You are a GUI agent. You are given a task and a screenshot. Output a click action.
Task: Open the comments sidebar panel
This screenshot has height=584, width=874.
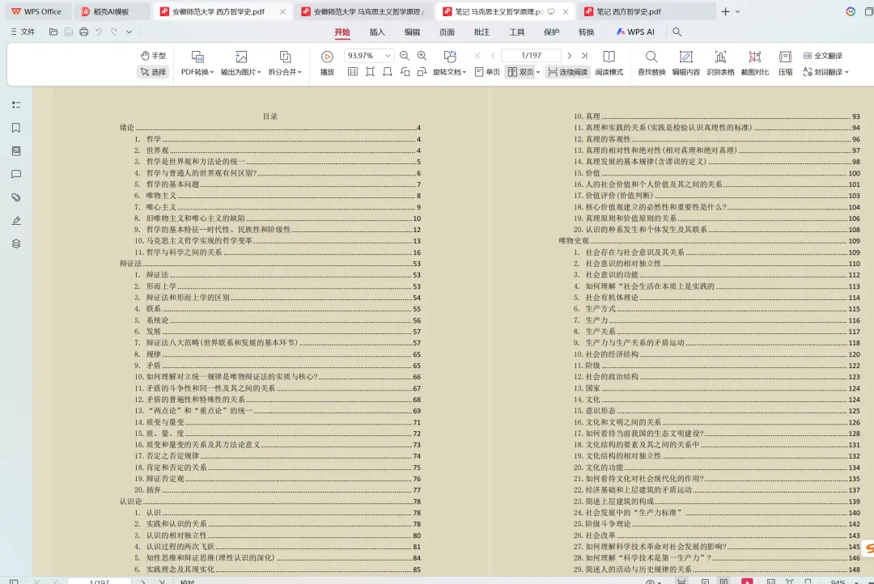(16, 175)
